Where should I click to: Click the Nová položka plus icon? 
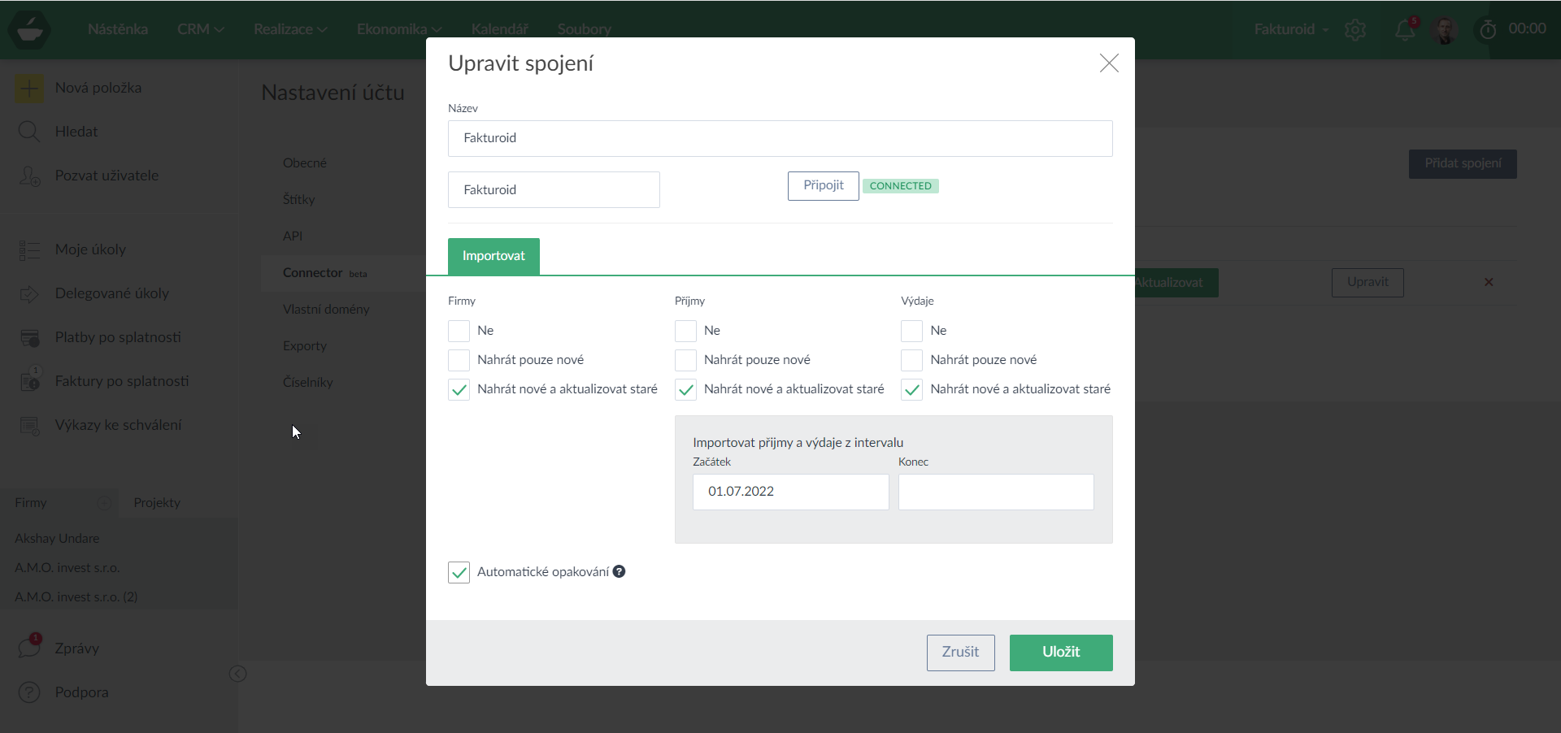pyautogui.click(x=29, y=89)
